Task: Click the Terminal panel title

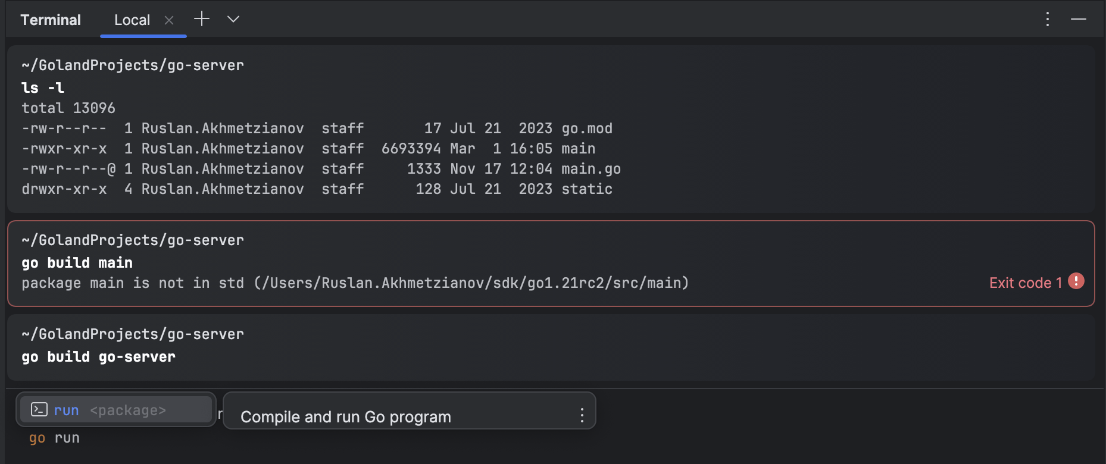Action: 51,20
